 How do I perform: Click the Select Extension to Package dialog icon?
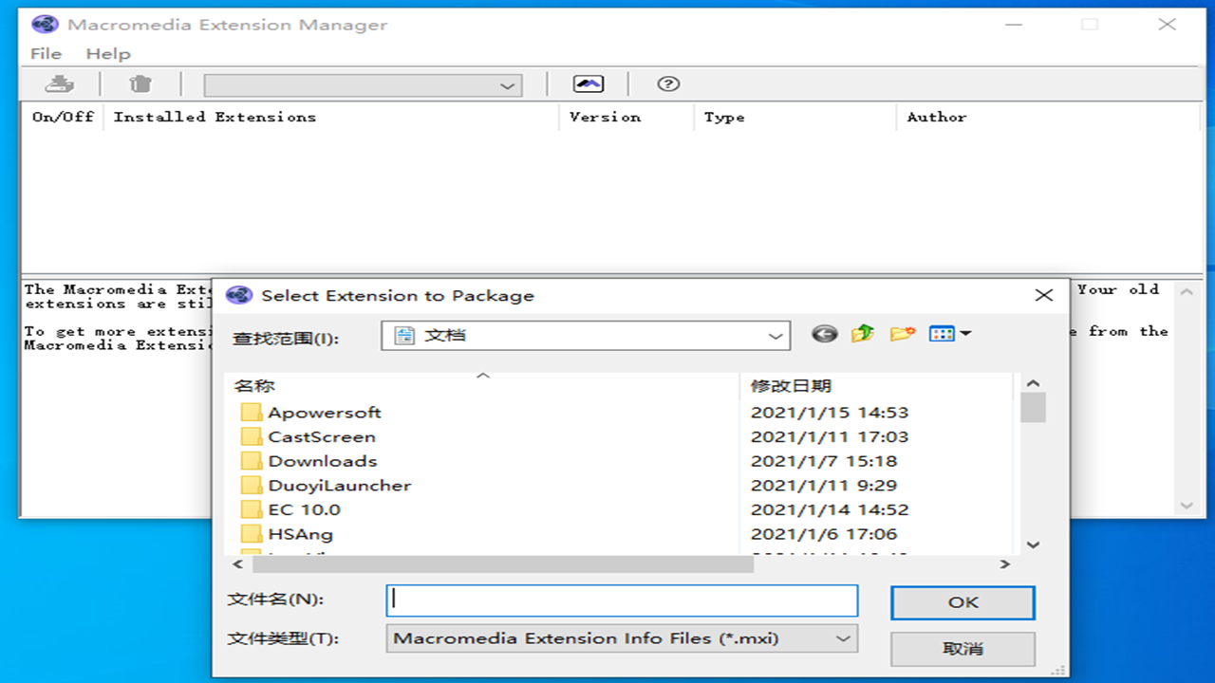[239, 295]
